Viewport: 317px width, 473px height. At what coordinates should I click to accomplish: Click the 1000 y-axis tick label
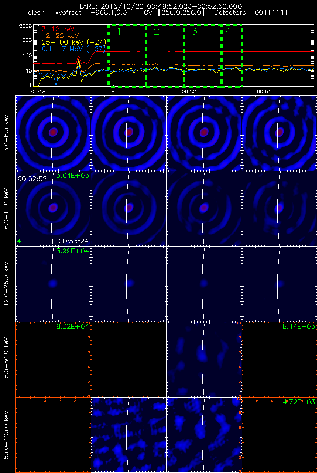(x=26, y=40)
